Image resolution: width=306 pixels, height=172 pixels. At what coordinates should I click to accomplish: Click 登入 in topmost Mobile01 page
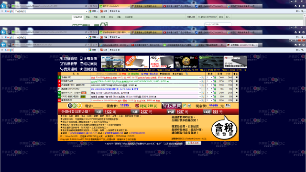point(228,17)
